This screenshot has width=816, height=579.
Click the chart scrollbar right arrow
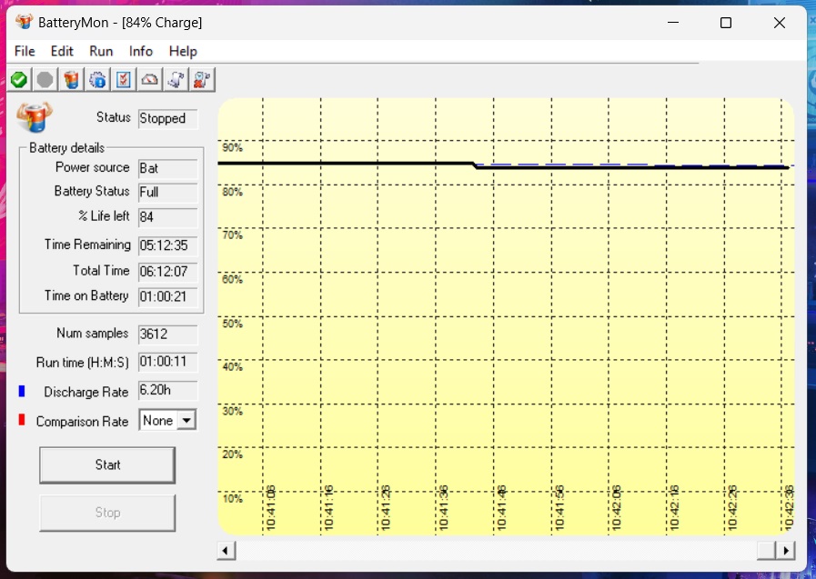coord(786,551)
